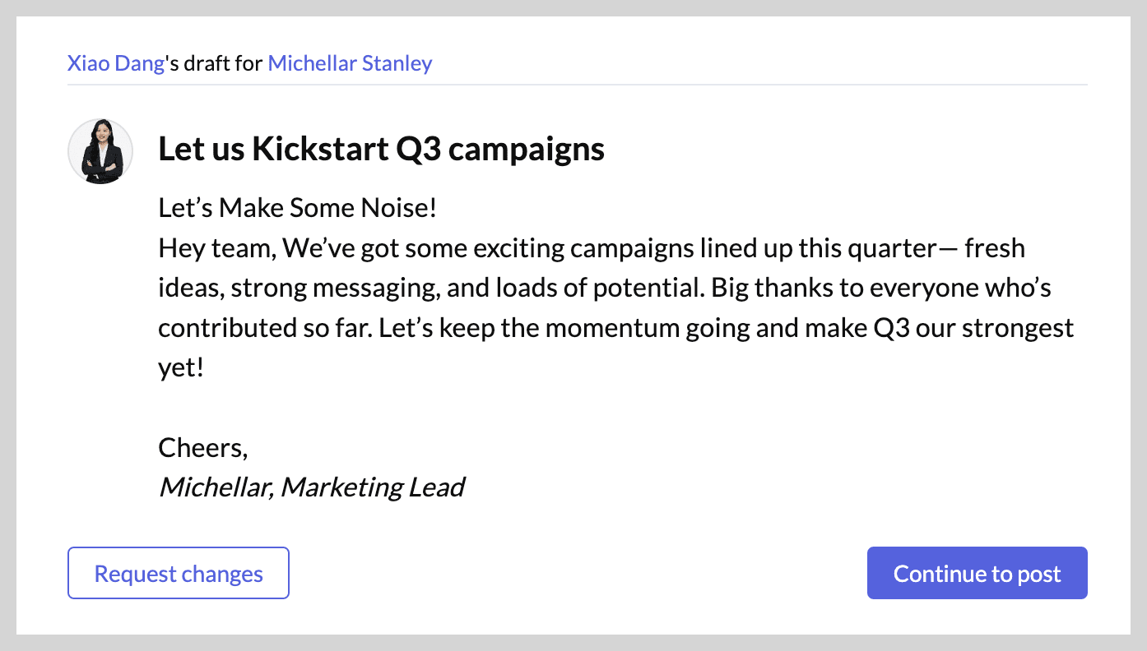Click the "Cheers," sign-off line
The height and width of the screenshot is (651, 1147).
click(x=203, y=448)
